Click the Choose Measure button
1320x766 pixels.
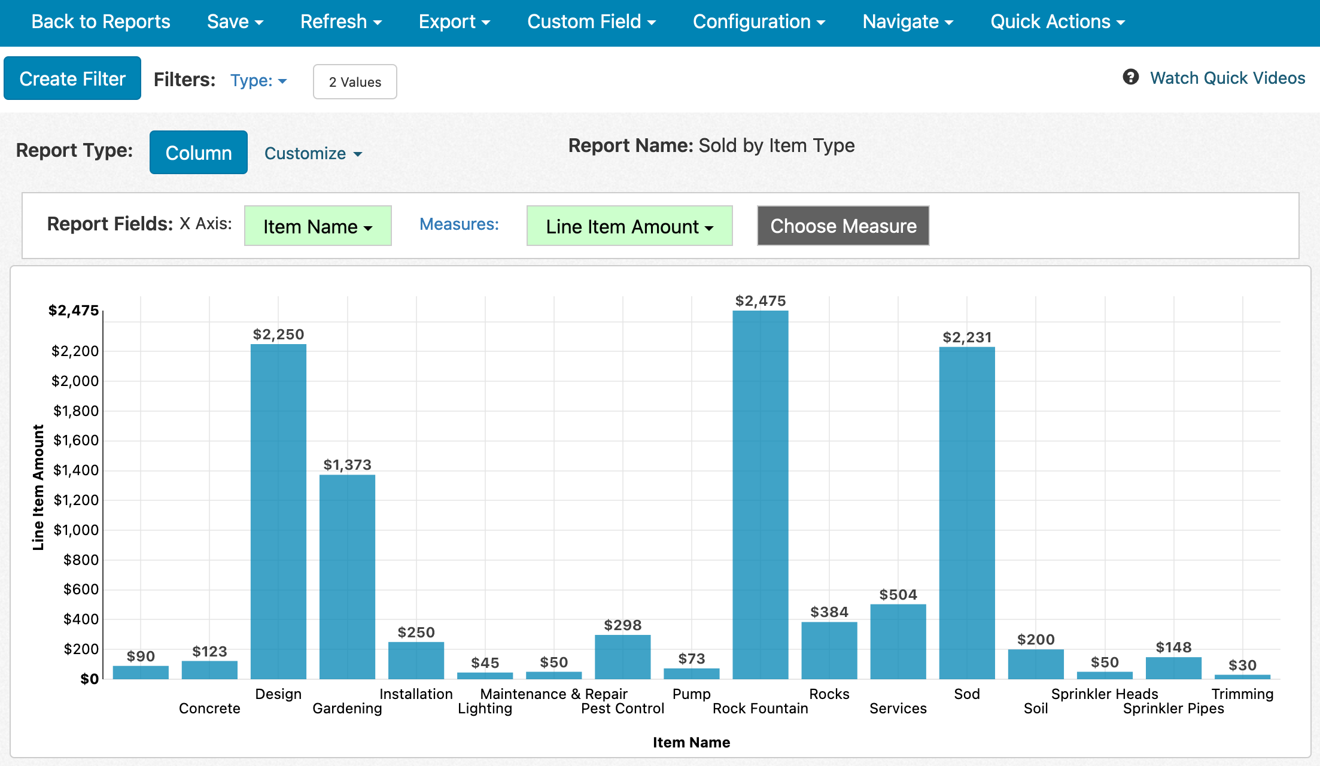click(x=843, y=226)
